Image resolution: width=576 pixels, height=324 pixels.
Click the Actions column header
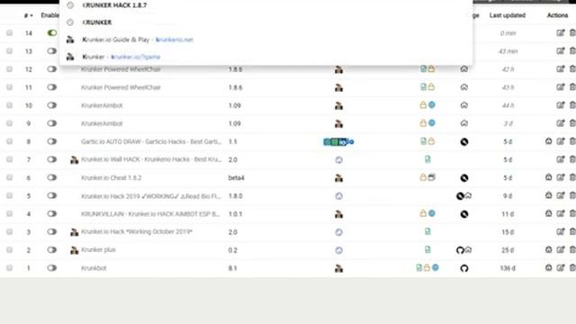coord(557,15)
